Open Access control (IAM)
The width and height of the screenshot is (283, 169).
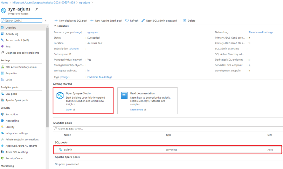tap(17, 40)
